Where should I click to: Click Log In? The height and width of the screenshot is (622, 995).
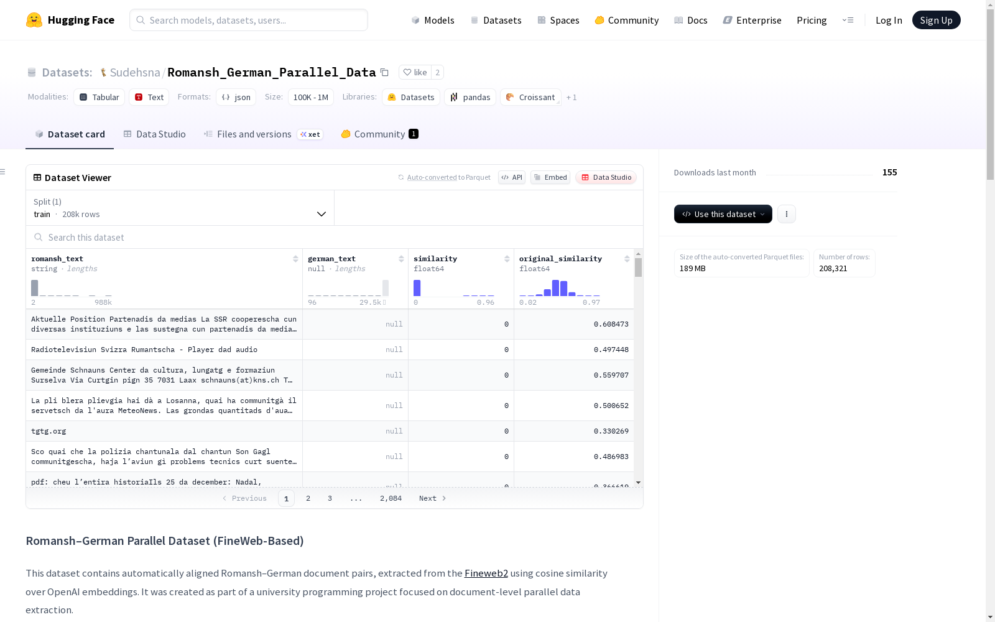[x=889, y=20]
